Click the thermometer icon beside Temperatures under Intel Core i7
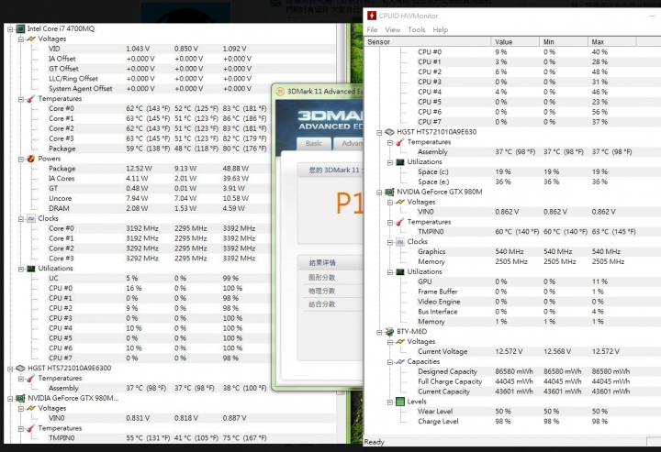The height and width of the screenshot is (452, 661). click(x=31, y=99)
